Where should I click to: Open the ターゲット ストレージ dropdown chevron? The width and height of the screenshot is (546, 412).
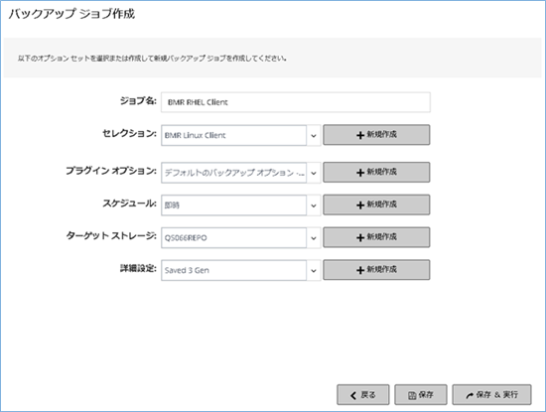314,238
